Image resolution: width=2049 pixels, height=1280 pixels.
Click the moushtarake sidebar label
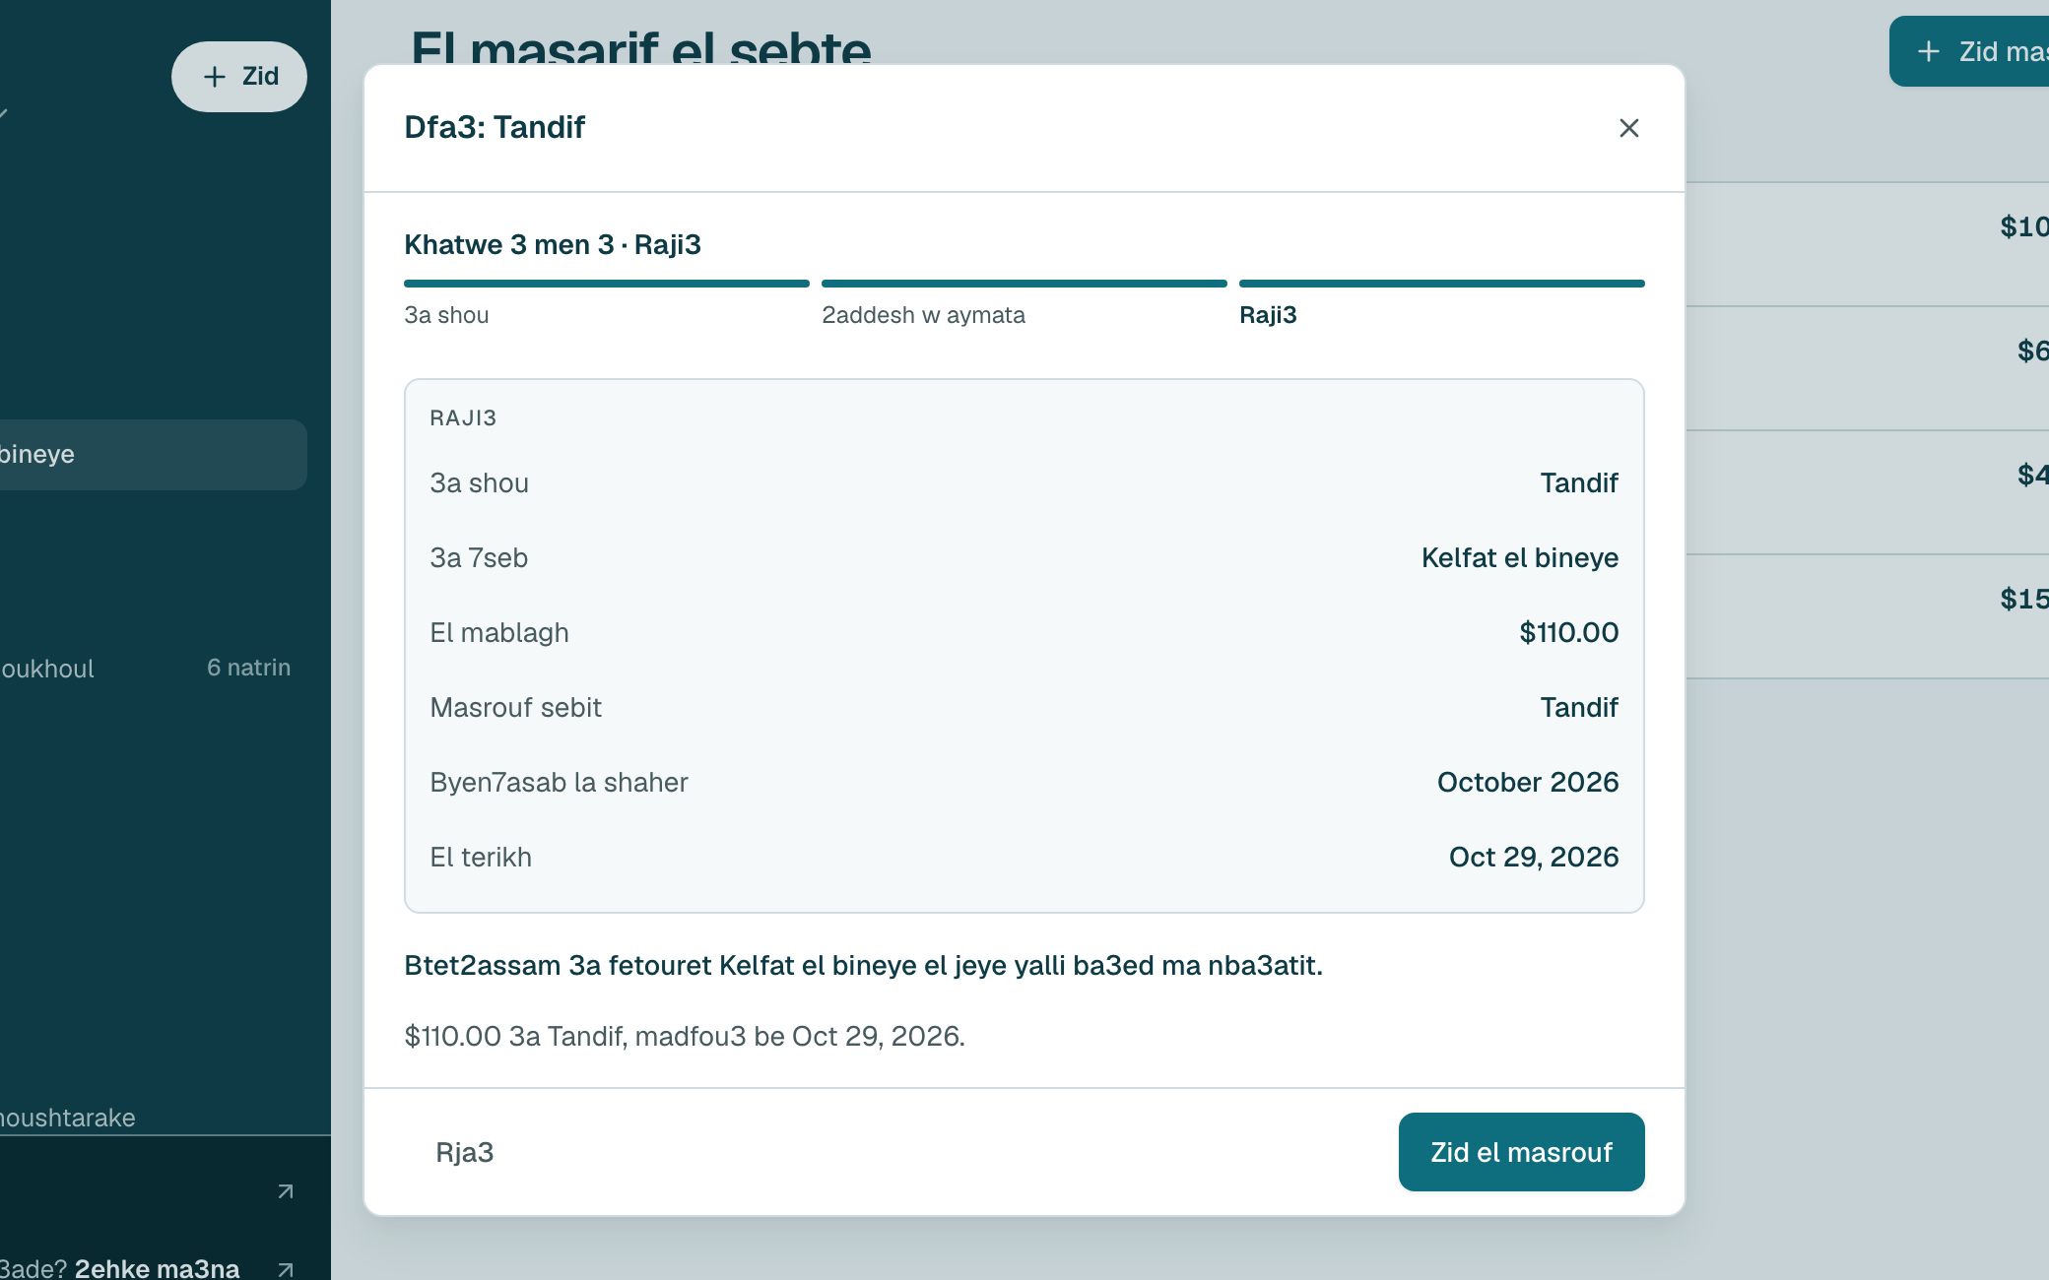(x=67, y=1118)
